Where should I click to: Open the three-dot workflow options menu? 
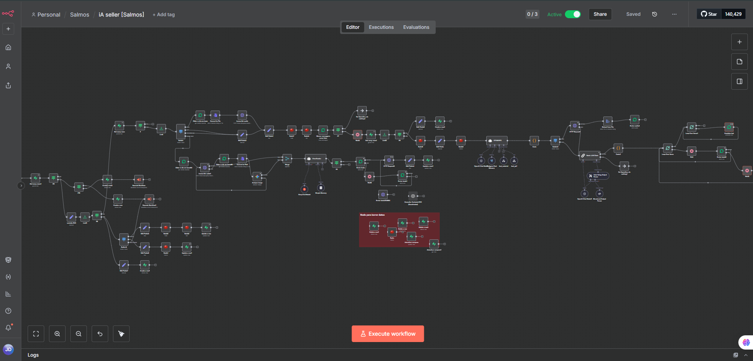click(x=674, y=14)
